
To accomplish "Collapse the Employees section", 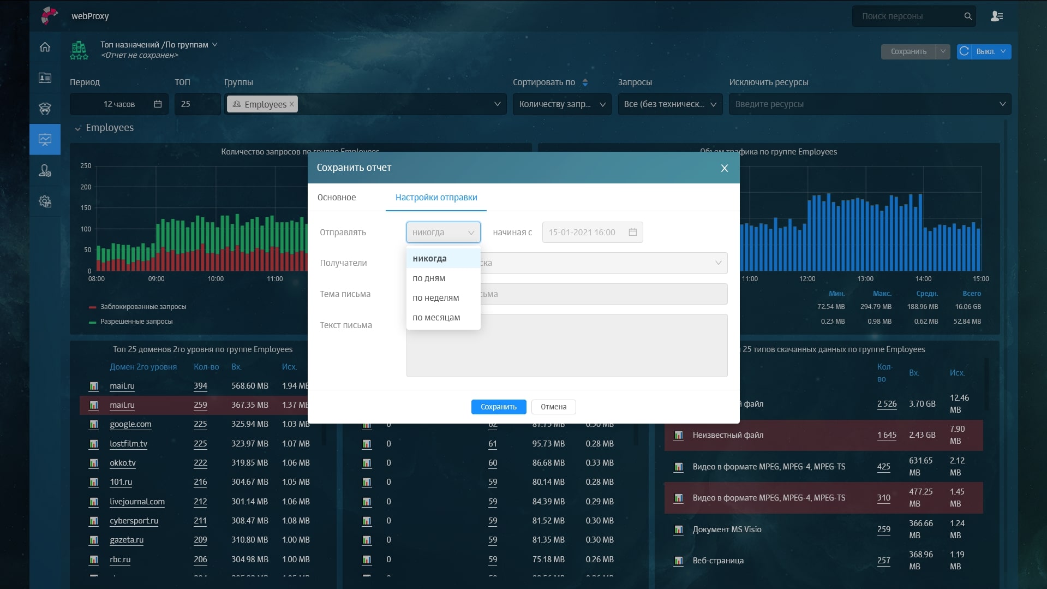I will pyautogui.click(x=77, y=128).
